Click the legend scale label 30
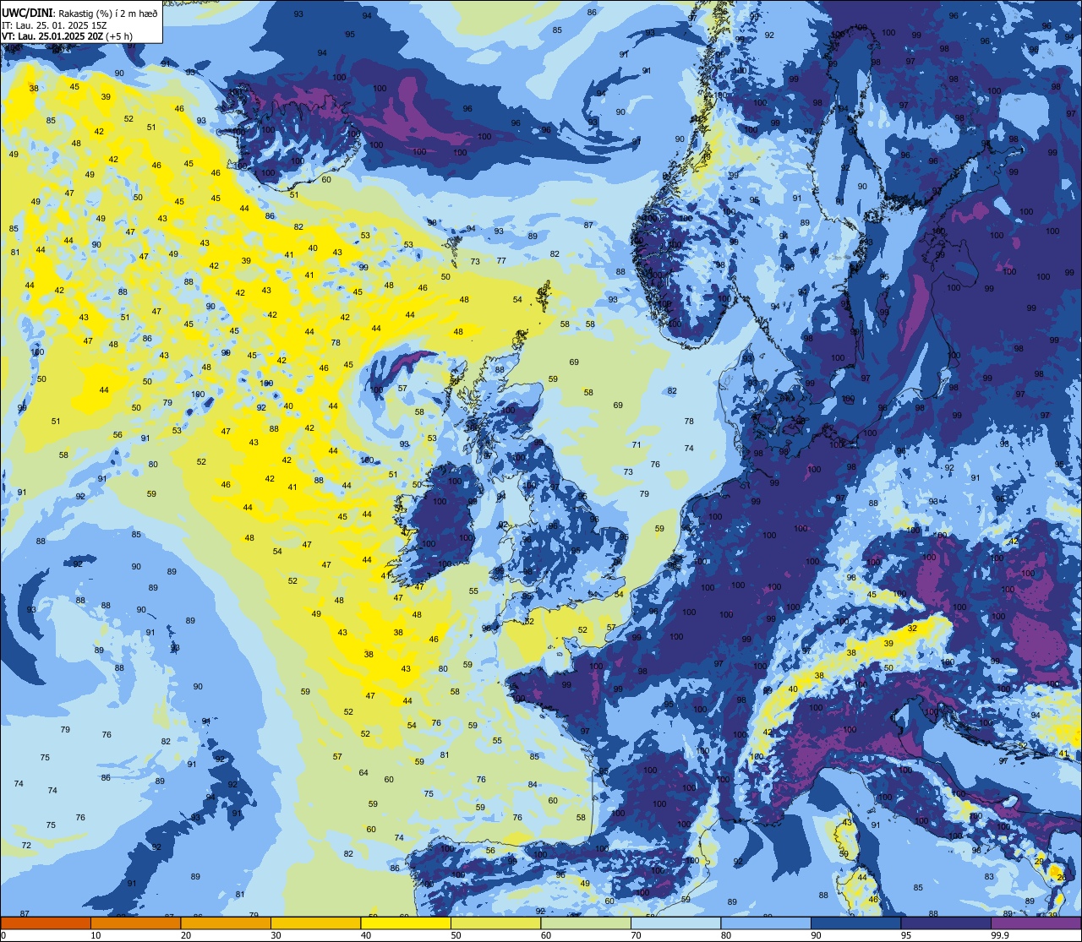Viewport: 1082px width, 942px height. click(276, 935)
